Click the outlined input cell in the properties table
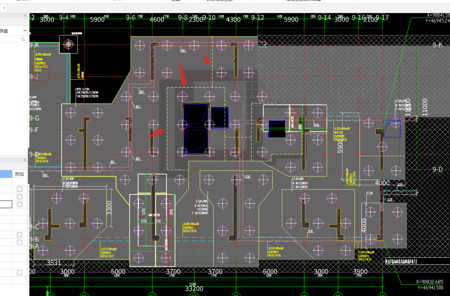The image size is (450, 296). [x=6, y=204]
